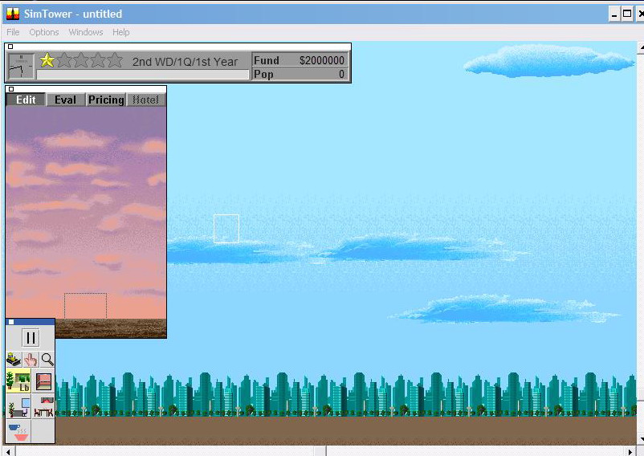Click the date text 2nd WD/1Q/1st Year
Image resolution: width=644 pixels, height=456 pixels.
pos(185,62)
